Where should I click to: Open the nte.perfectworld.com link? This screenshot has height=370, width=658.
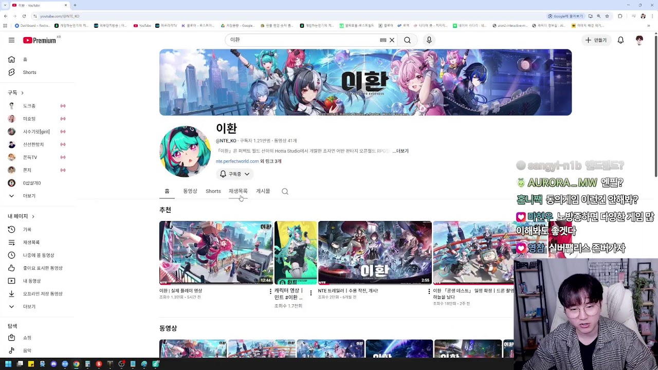coord(237,161)
